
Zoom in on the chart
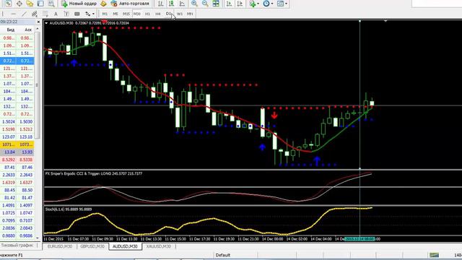tap(194, 4)
